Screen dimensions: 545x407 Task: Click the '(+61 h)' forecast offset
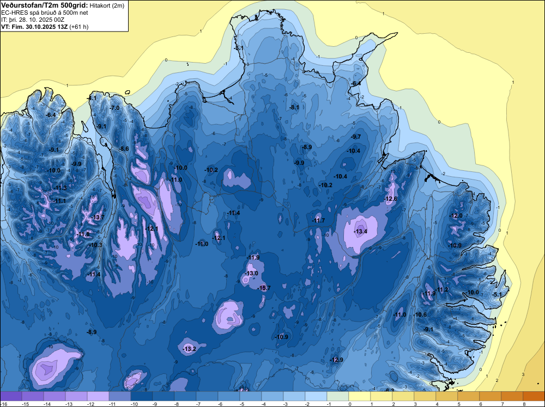pos(79,27)
